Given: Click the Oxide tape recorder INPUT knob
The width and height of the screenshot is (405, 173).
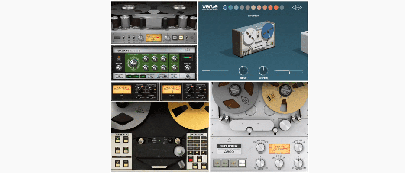Looking at the screenshot, I should (x=140, y=38).
